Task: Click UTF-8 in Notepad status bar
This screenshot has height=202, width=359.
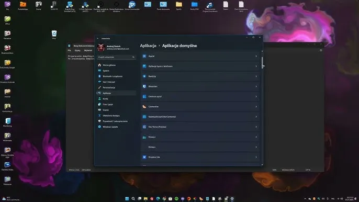Action: (308, 170)
